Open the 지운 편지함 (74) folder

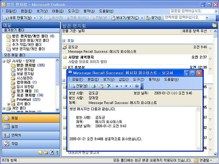click(x=27, y=95)
